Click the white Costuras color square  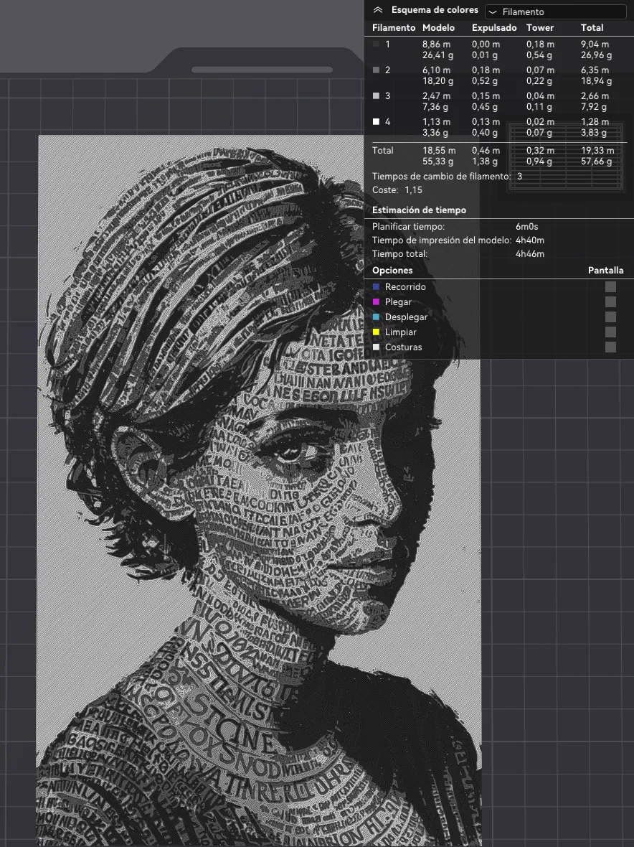[x=376, y=347]
